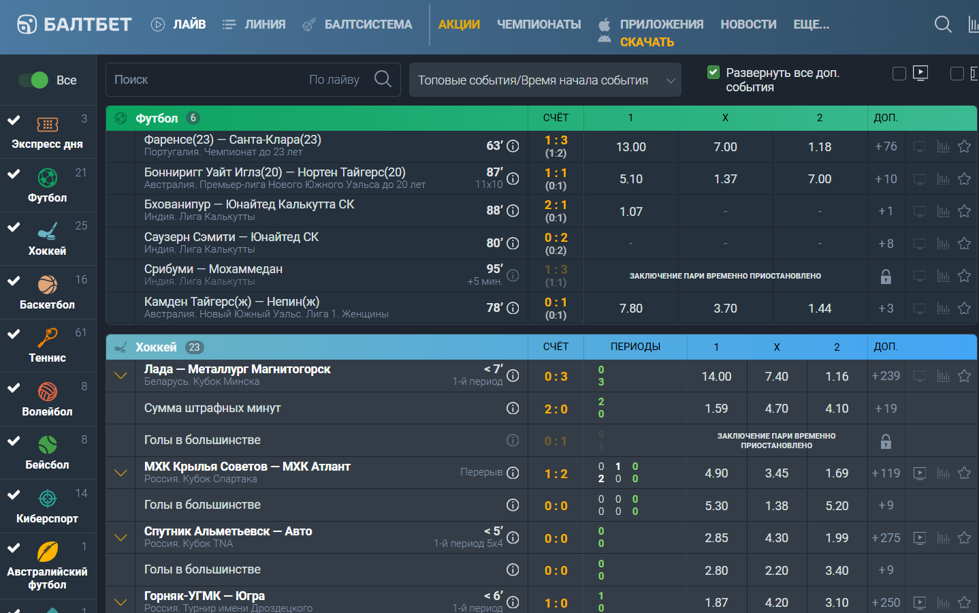Bet 1.37 on draw in Бонниригг match

point(725,179)
